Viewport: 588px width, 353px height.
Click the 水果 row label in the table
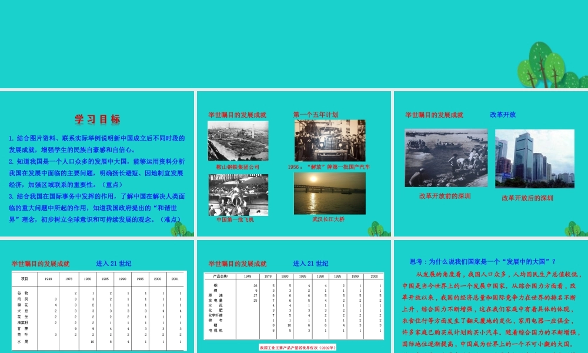coord(23,342)
